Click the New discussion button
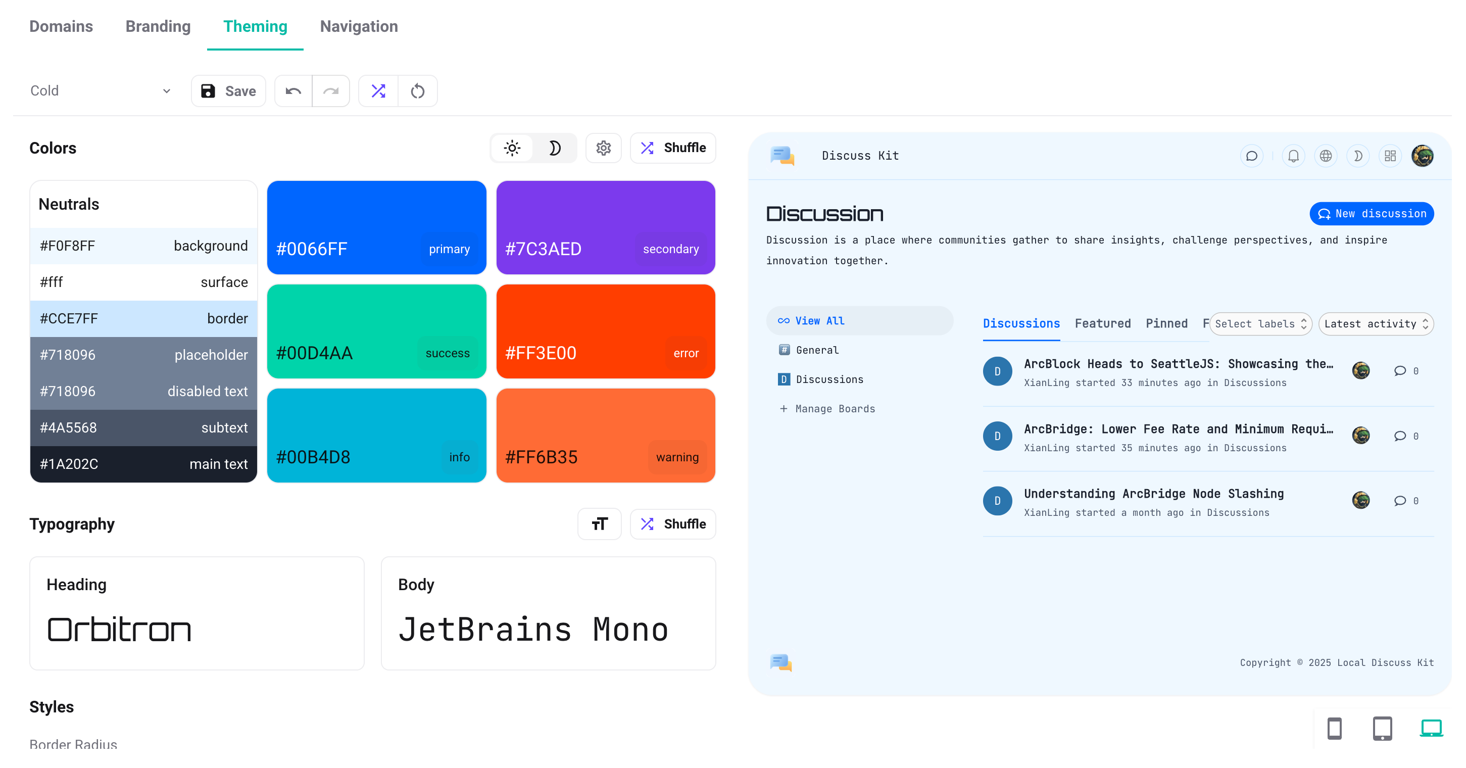The width and height of the screenshot is (1466, 768). (x=1372, y=214)
